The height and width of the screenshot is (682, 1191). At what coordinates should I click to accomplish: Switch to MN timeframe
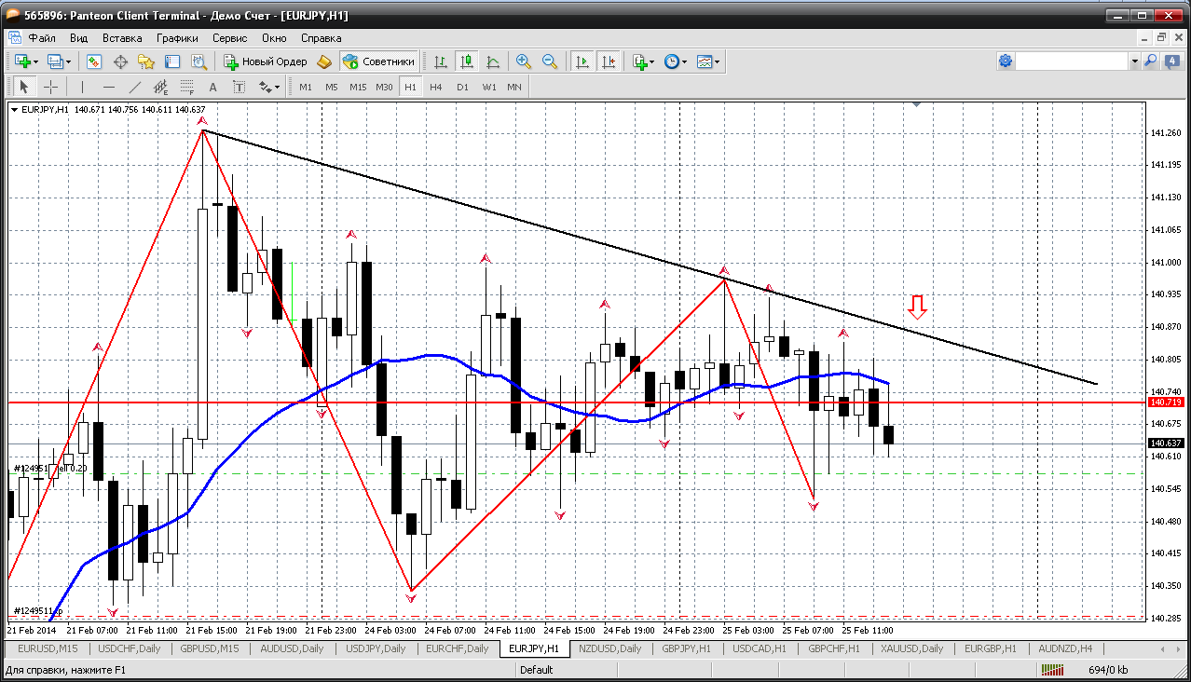click(x=514, y=87)
